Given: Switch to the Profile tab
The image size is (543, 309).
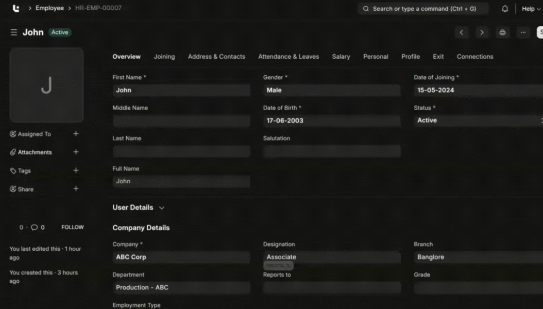Looking at the screenshot, I should (411, 57).
